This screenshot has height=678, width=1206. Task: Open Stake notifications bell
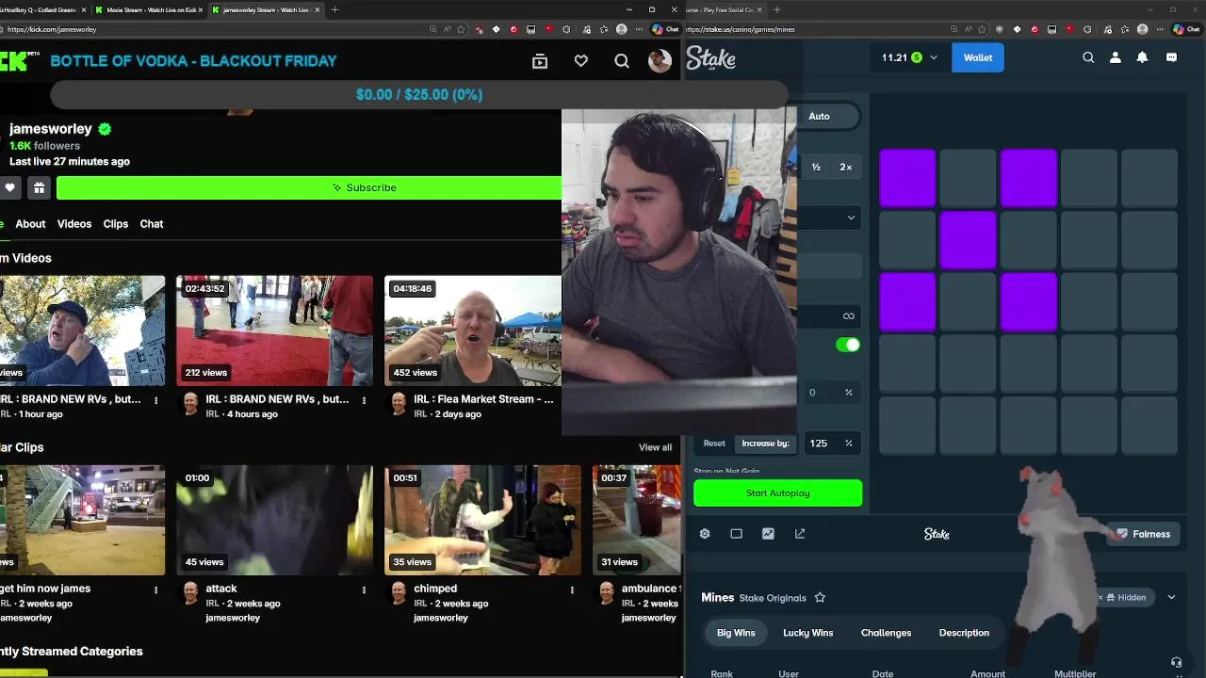1142,57
